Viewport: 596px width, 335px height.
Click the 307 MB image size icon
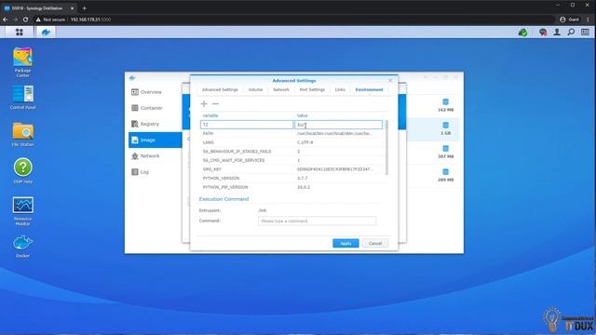pos(445,149)
